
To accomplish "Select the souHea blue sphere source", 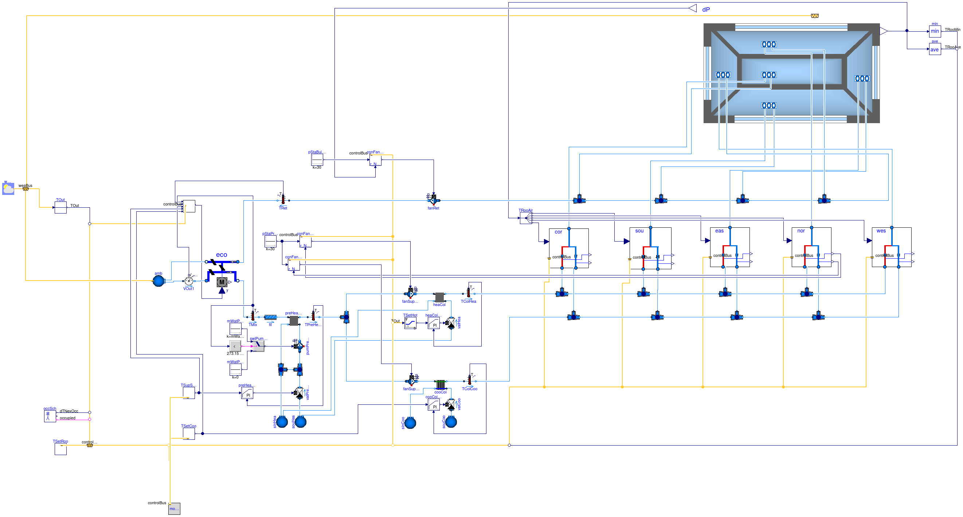I will [301, 422].
